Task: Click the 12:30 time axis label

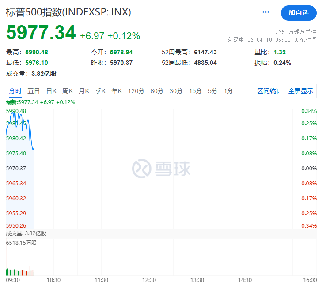Action: click(x=149, y=280)
